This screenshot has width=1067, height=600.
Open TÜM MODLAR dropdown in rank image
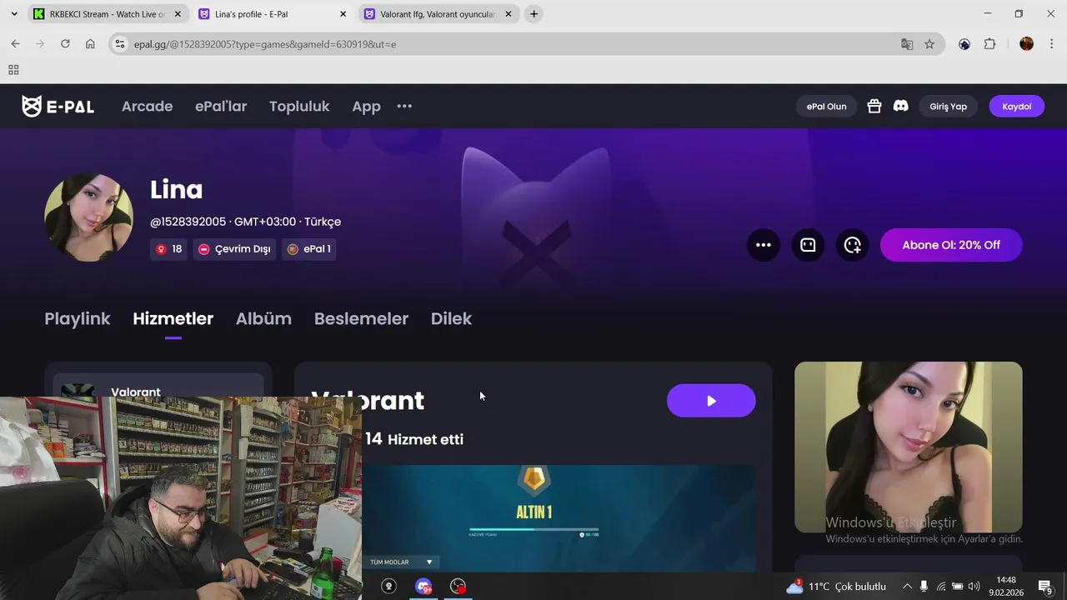pyautogui.click(x=401, y=562)
